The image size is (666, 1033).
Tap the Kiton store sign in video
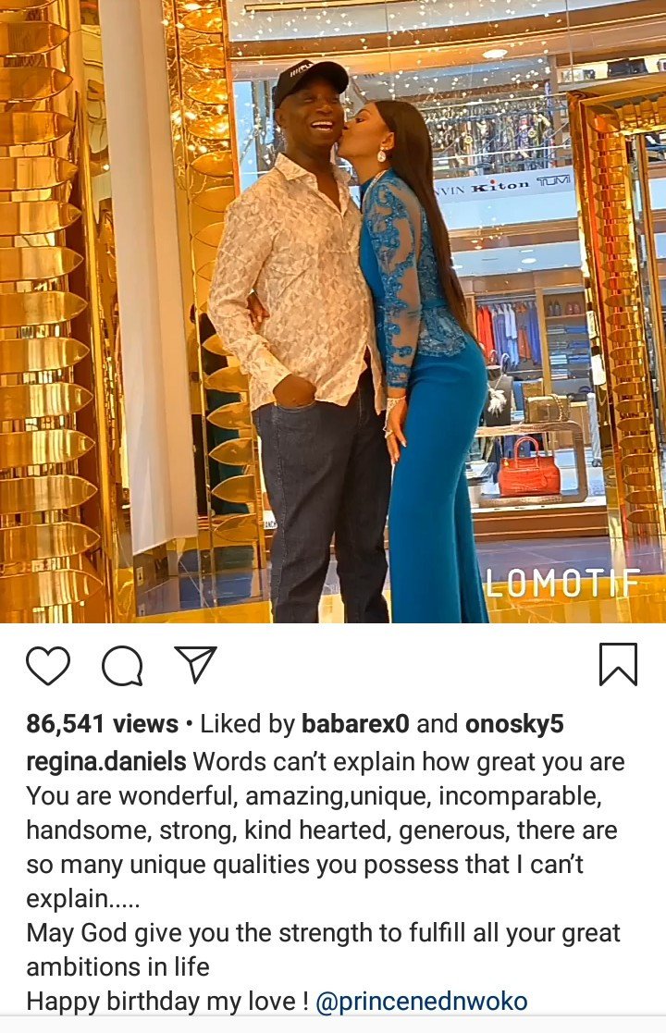500,187
